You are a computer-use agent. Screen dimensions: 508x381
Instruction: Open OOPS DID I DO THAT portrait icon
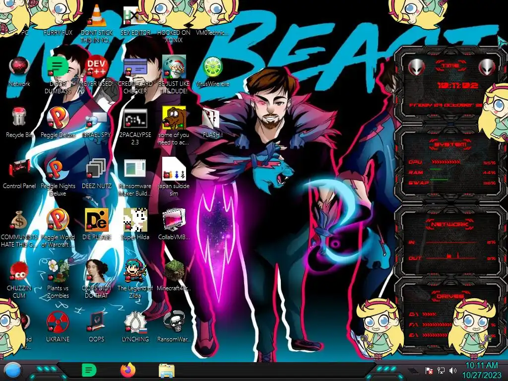97,279
